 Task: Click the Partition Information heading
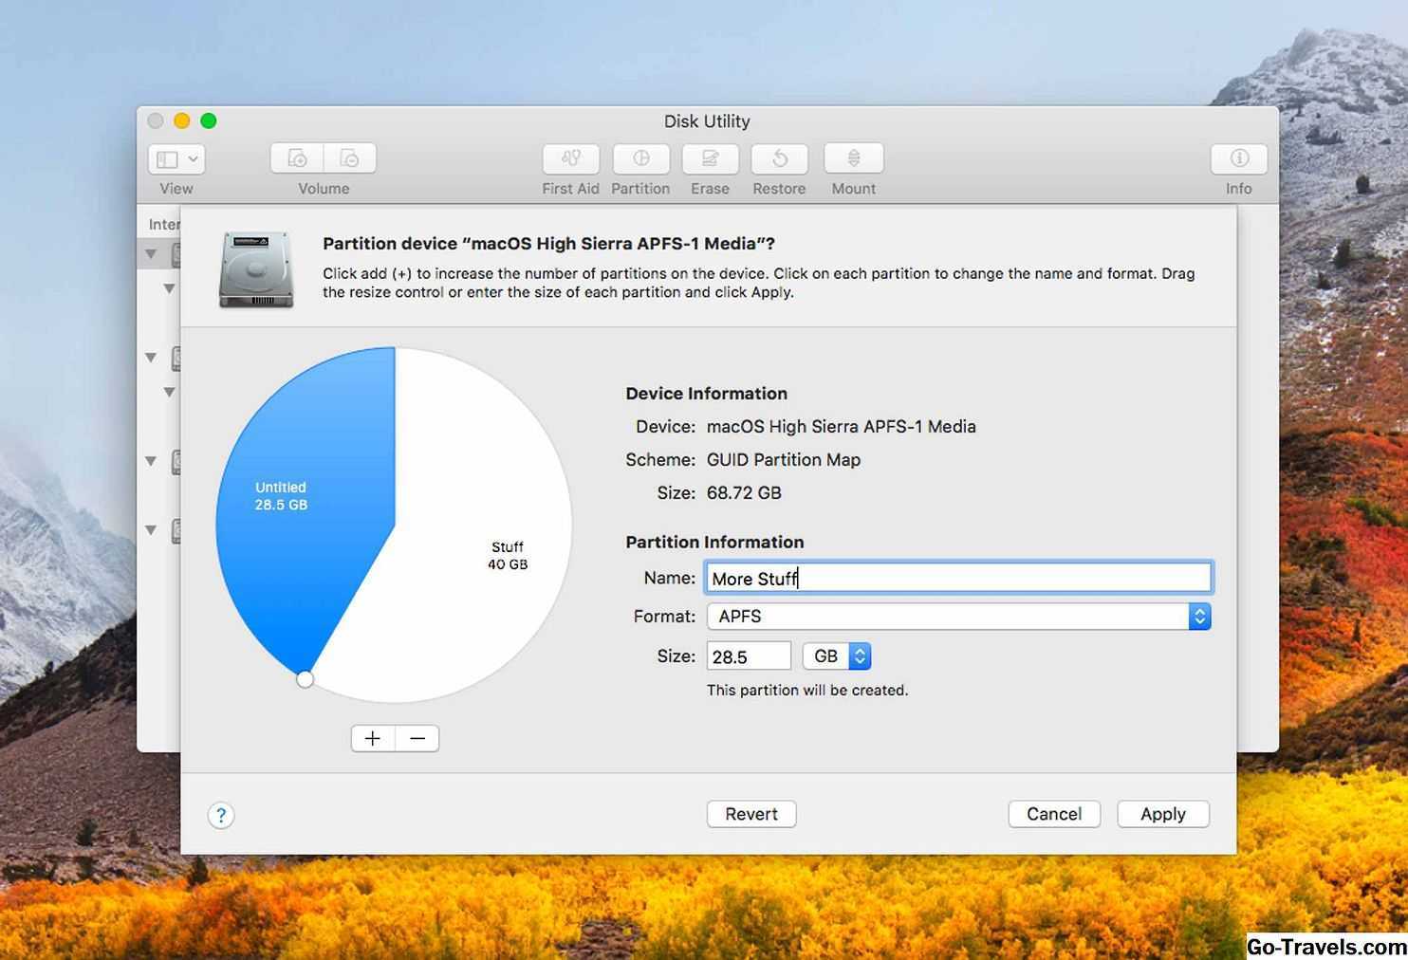714,543
